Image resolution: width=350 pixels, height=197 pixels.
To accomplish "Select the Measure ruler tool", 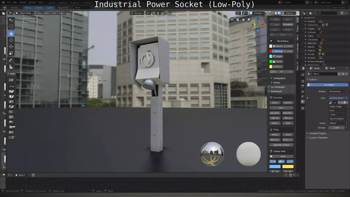I will click(x=11, y=67).
